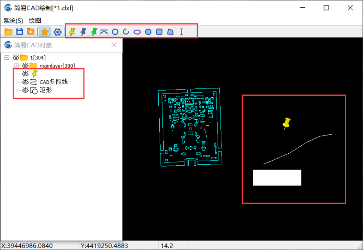Minimize the 简易CAD绘制 window
363x250 pixels.
302,8
